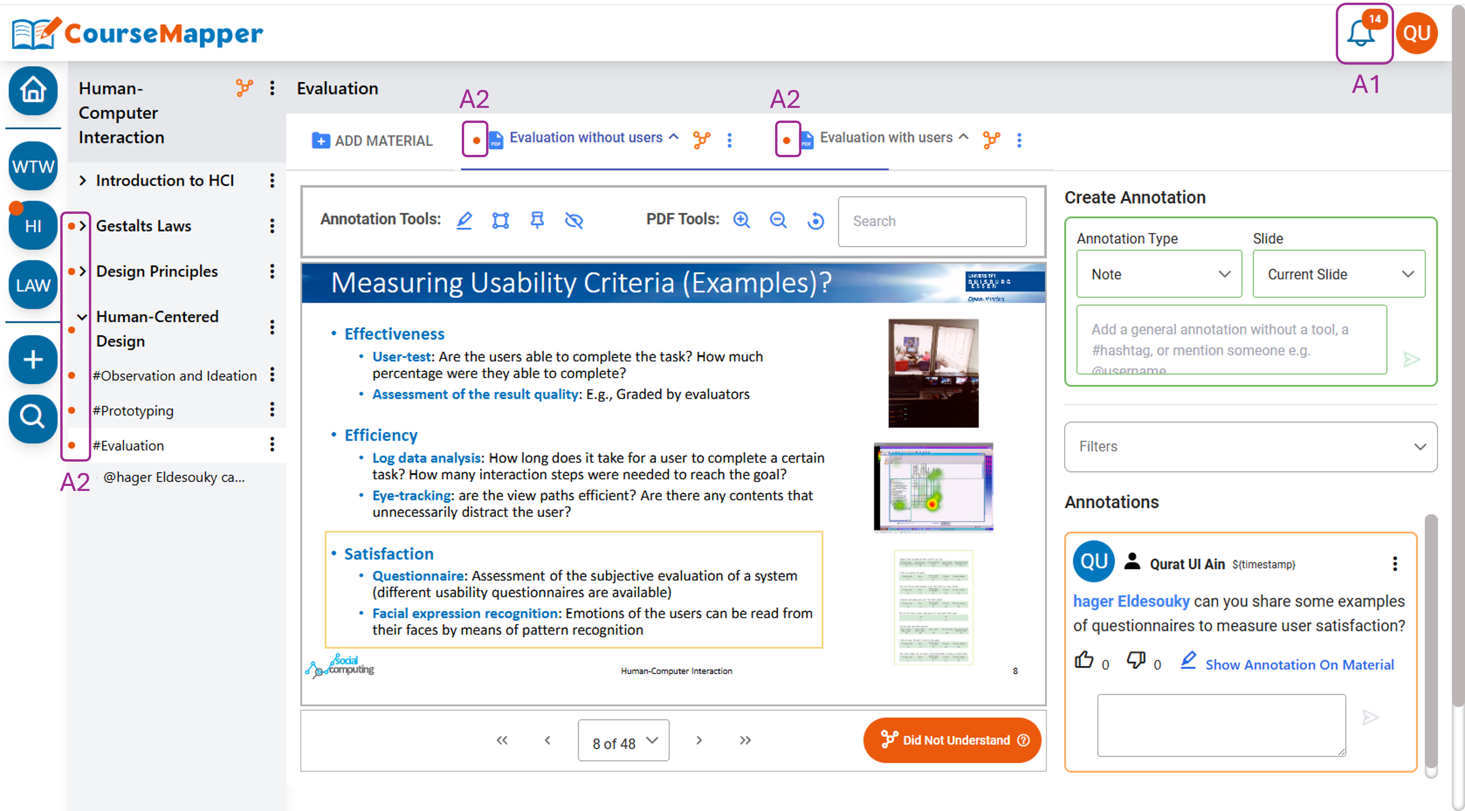1465x811 pixels.
Task: Toggle hide annotations eye icon
Action: pyautogui.click(x=574, y=220)
